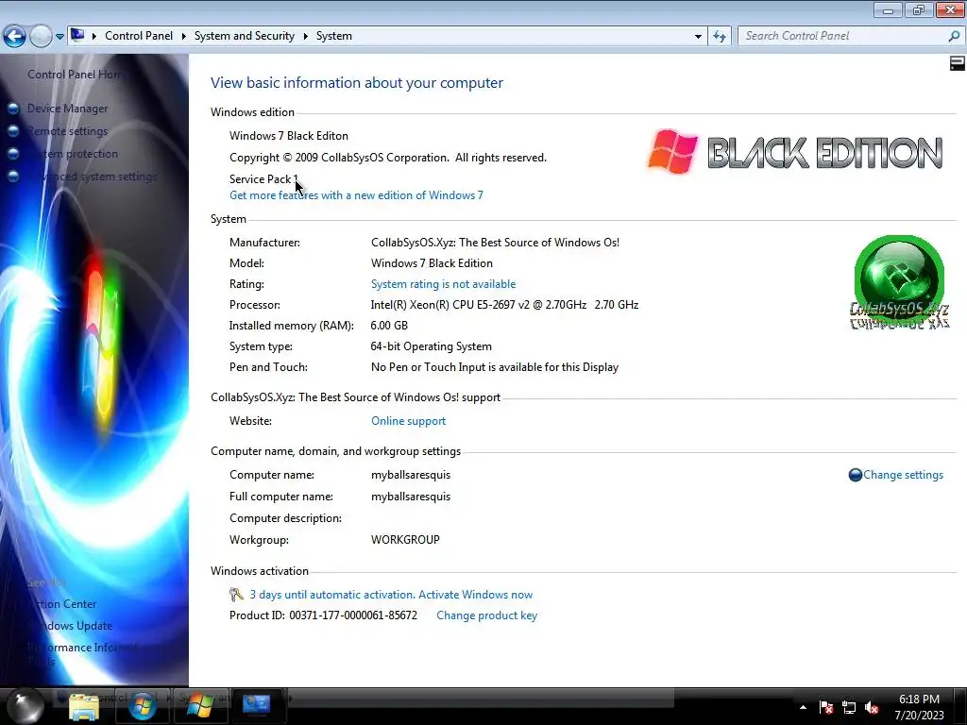
Task: Click the Forward navigation arrow button
Action: (41, 37)
